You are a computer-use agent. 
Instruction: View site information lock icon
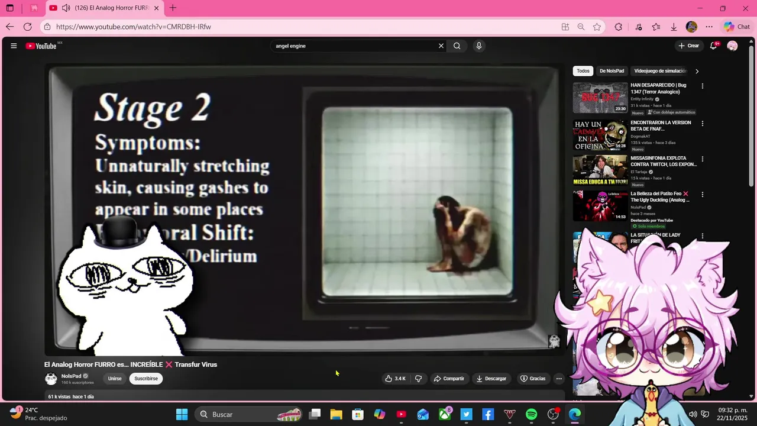pos(47,27)
